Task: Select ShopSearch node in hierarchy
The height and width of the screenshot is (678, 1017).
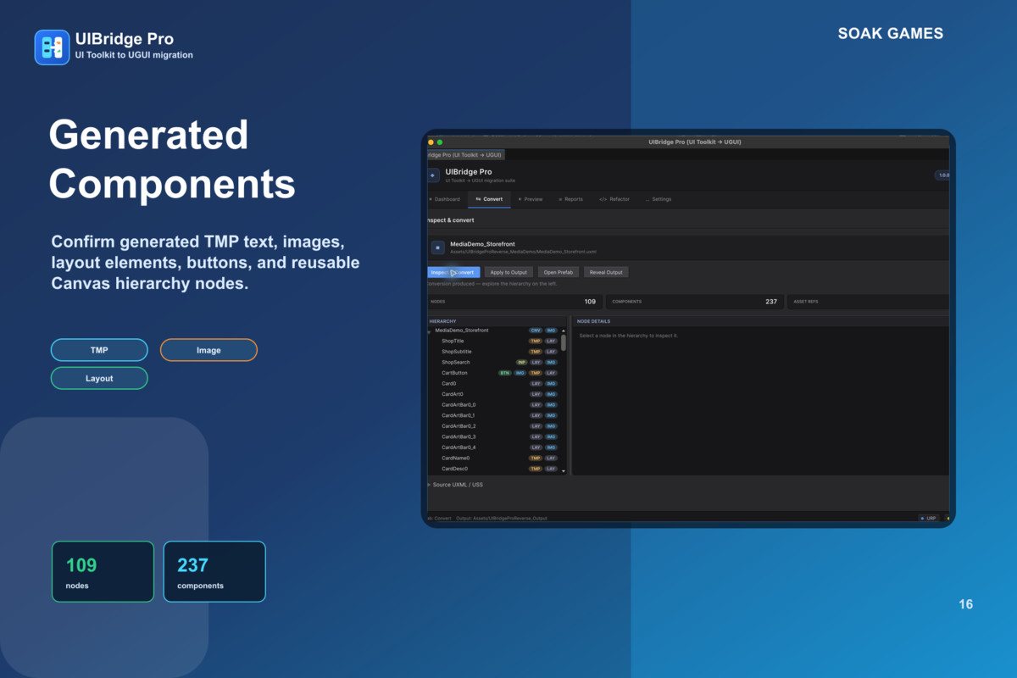Action: [x=456, y=362]
